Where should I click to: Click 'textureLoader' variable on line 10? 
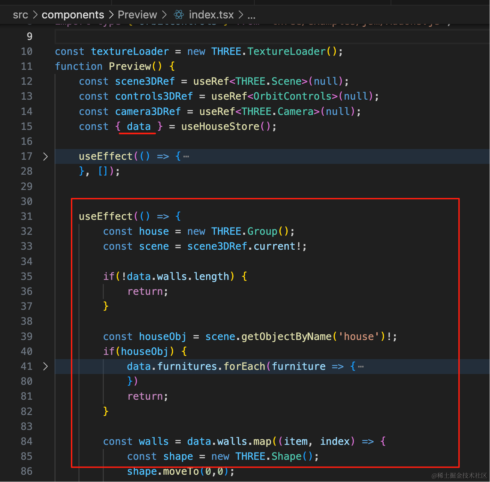pos(130,51)
